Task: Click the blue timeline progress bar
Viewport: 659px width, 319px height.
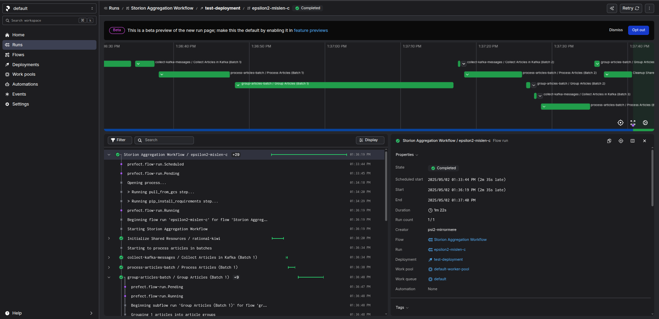Action: (368, 130)
